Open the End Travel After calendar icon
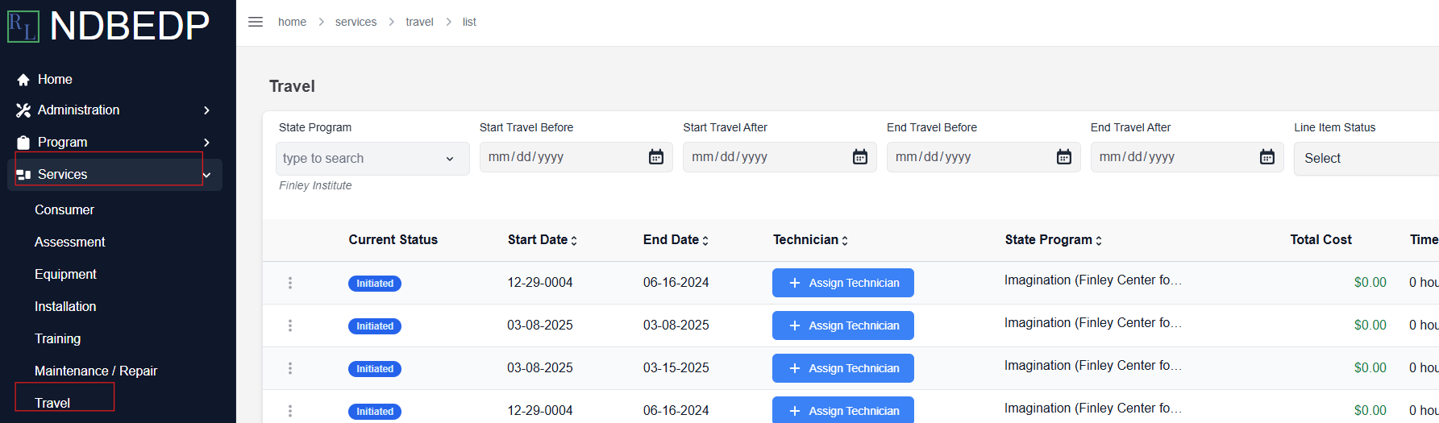 tap(1267, 157)
